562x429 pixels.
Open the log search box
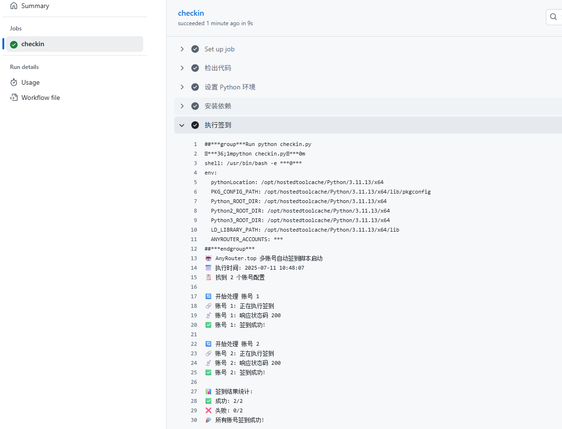pyautogui.click(x=554, y=17)
